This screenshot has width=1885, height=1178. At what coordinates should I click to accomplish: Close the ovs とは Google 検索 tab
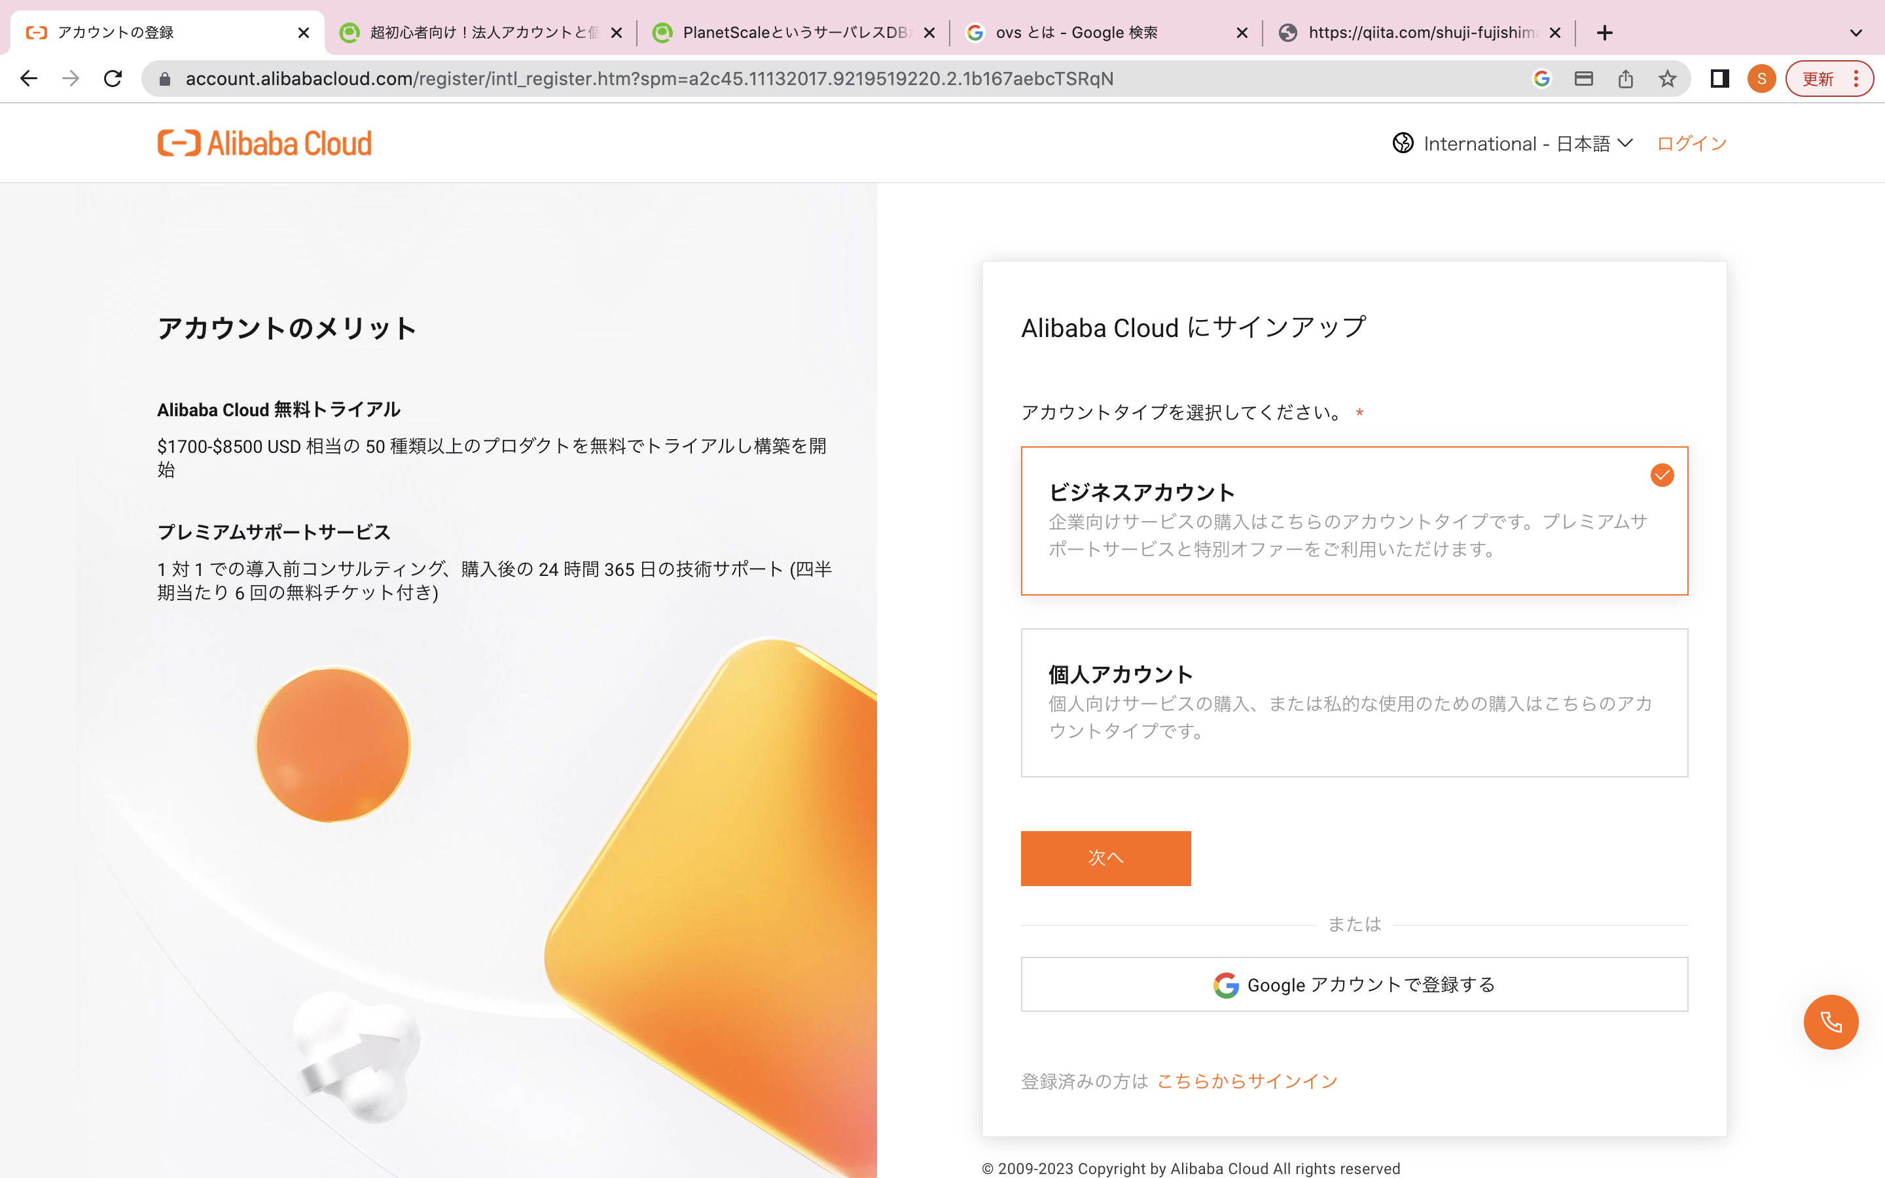(1242, 33)
